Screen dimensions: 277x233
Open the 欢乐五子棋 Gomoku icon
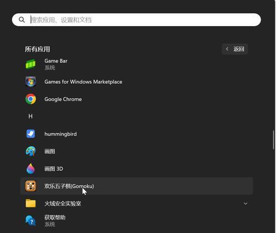click(30, 186)
